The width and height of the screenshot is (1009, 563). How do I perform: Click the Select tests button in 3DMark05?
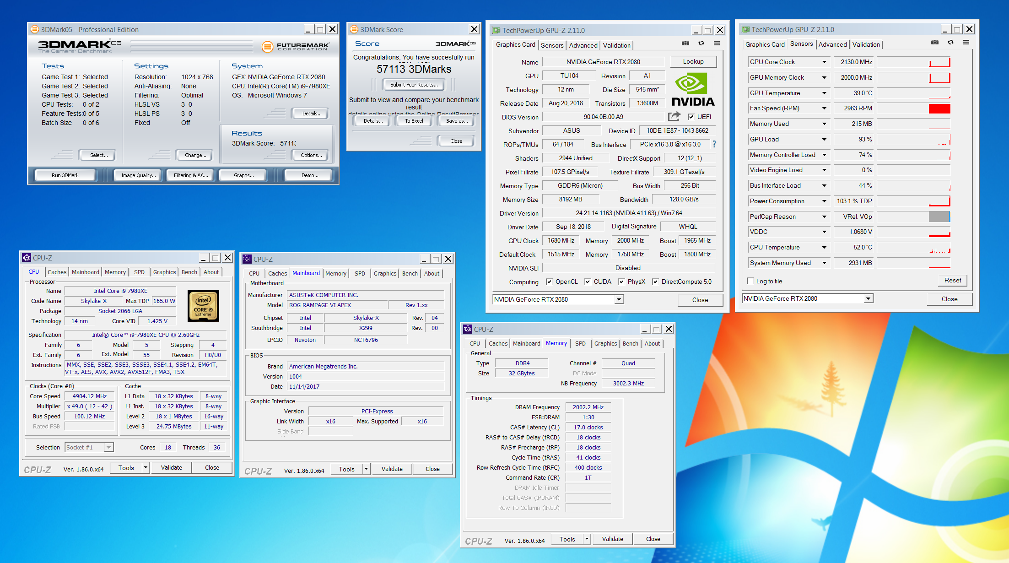point(98,156)
